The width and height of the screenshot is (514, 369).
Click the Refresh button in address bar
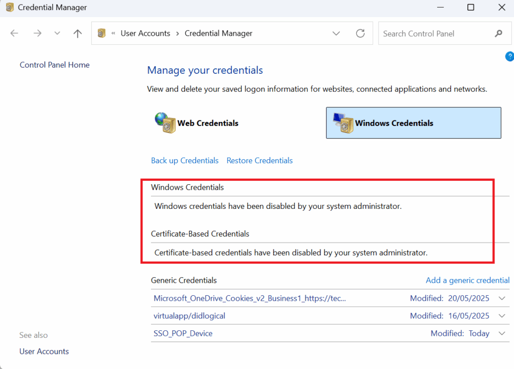[360, 34]
